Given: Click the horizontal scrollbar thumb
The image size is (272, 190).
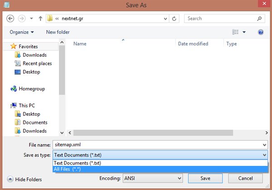Looking at the screenshot, I should click(x=153, y=133).
